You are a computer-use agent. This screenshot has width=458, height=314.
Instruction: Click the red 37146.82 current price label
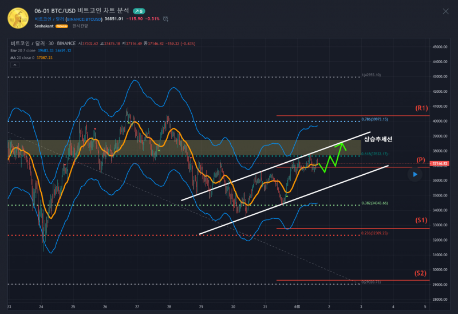(440, 163)
